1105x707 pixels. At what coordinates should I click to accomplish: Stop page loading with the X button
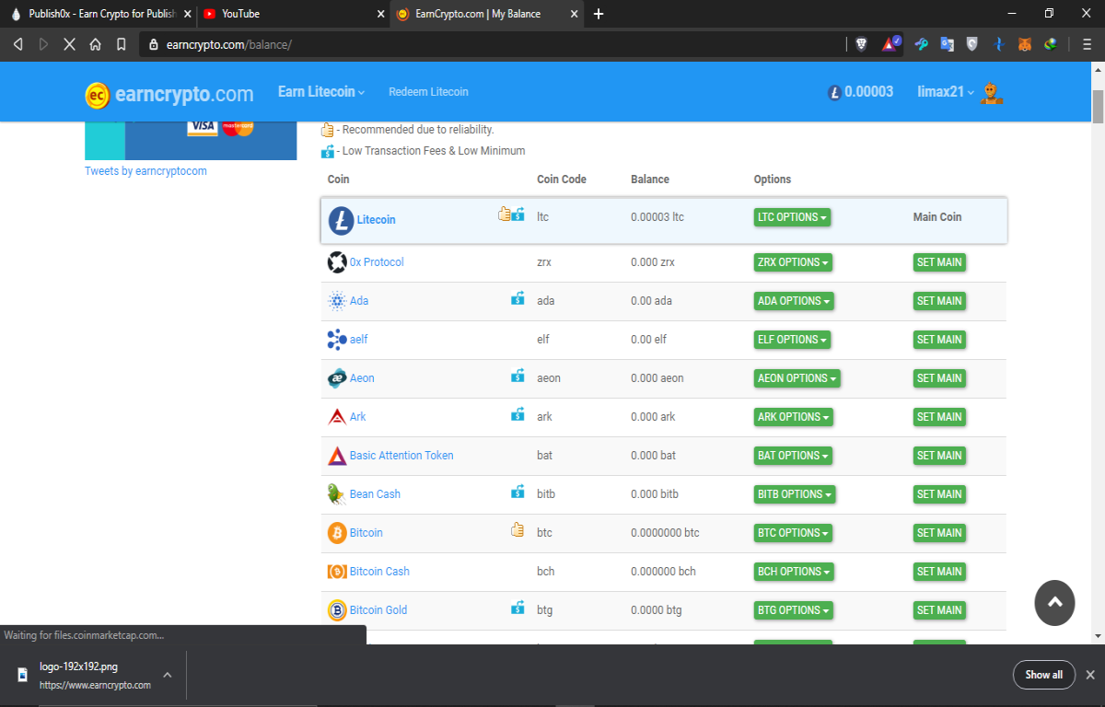(x=69, y=43)
